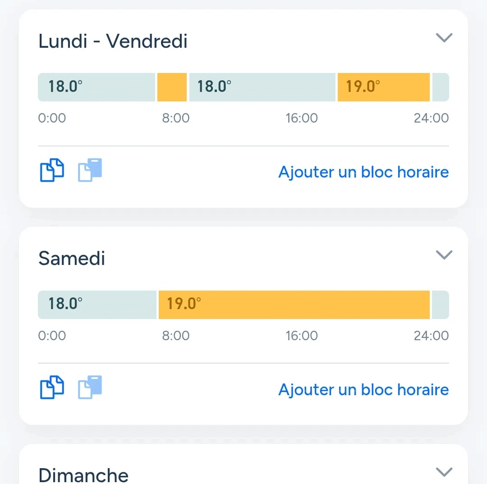Click 'Ajouter un bloc horaire' for Samedi
487x488 pixels.
click(363, 390)
